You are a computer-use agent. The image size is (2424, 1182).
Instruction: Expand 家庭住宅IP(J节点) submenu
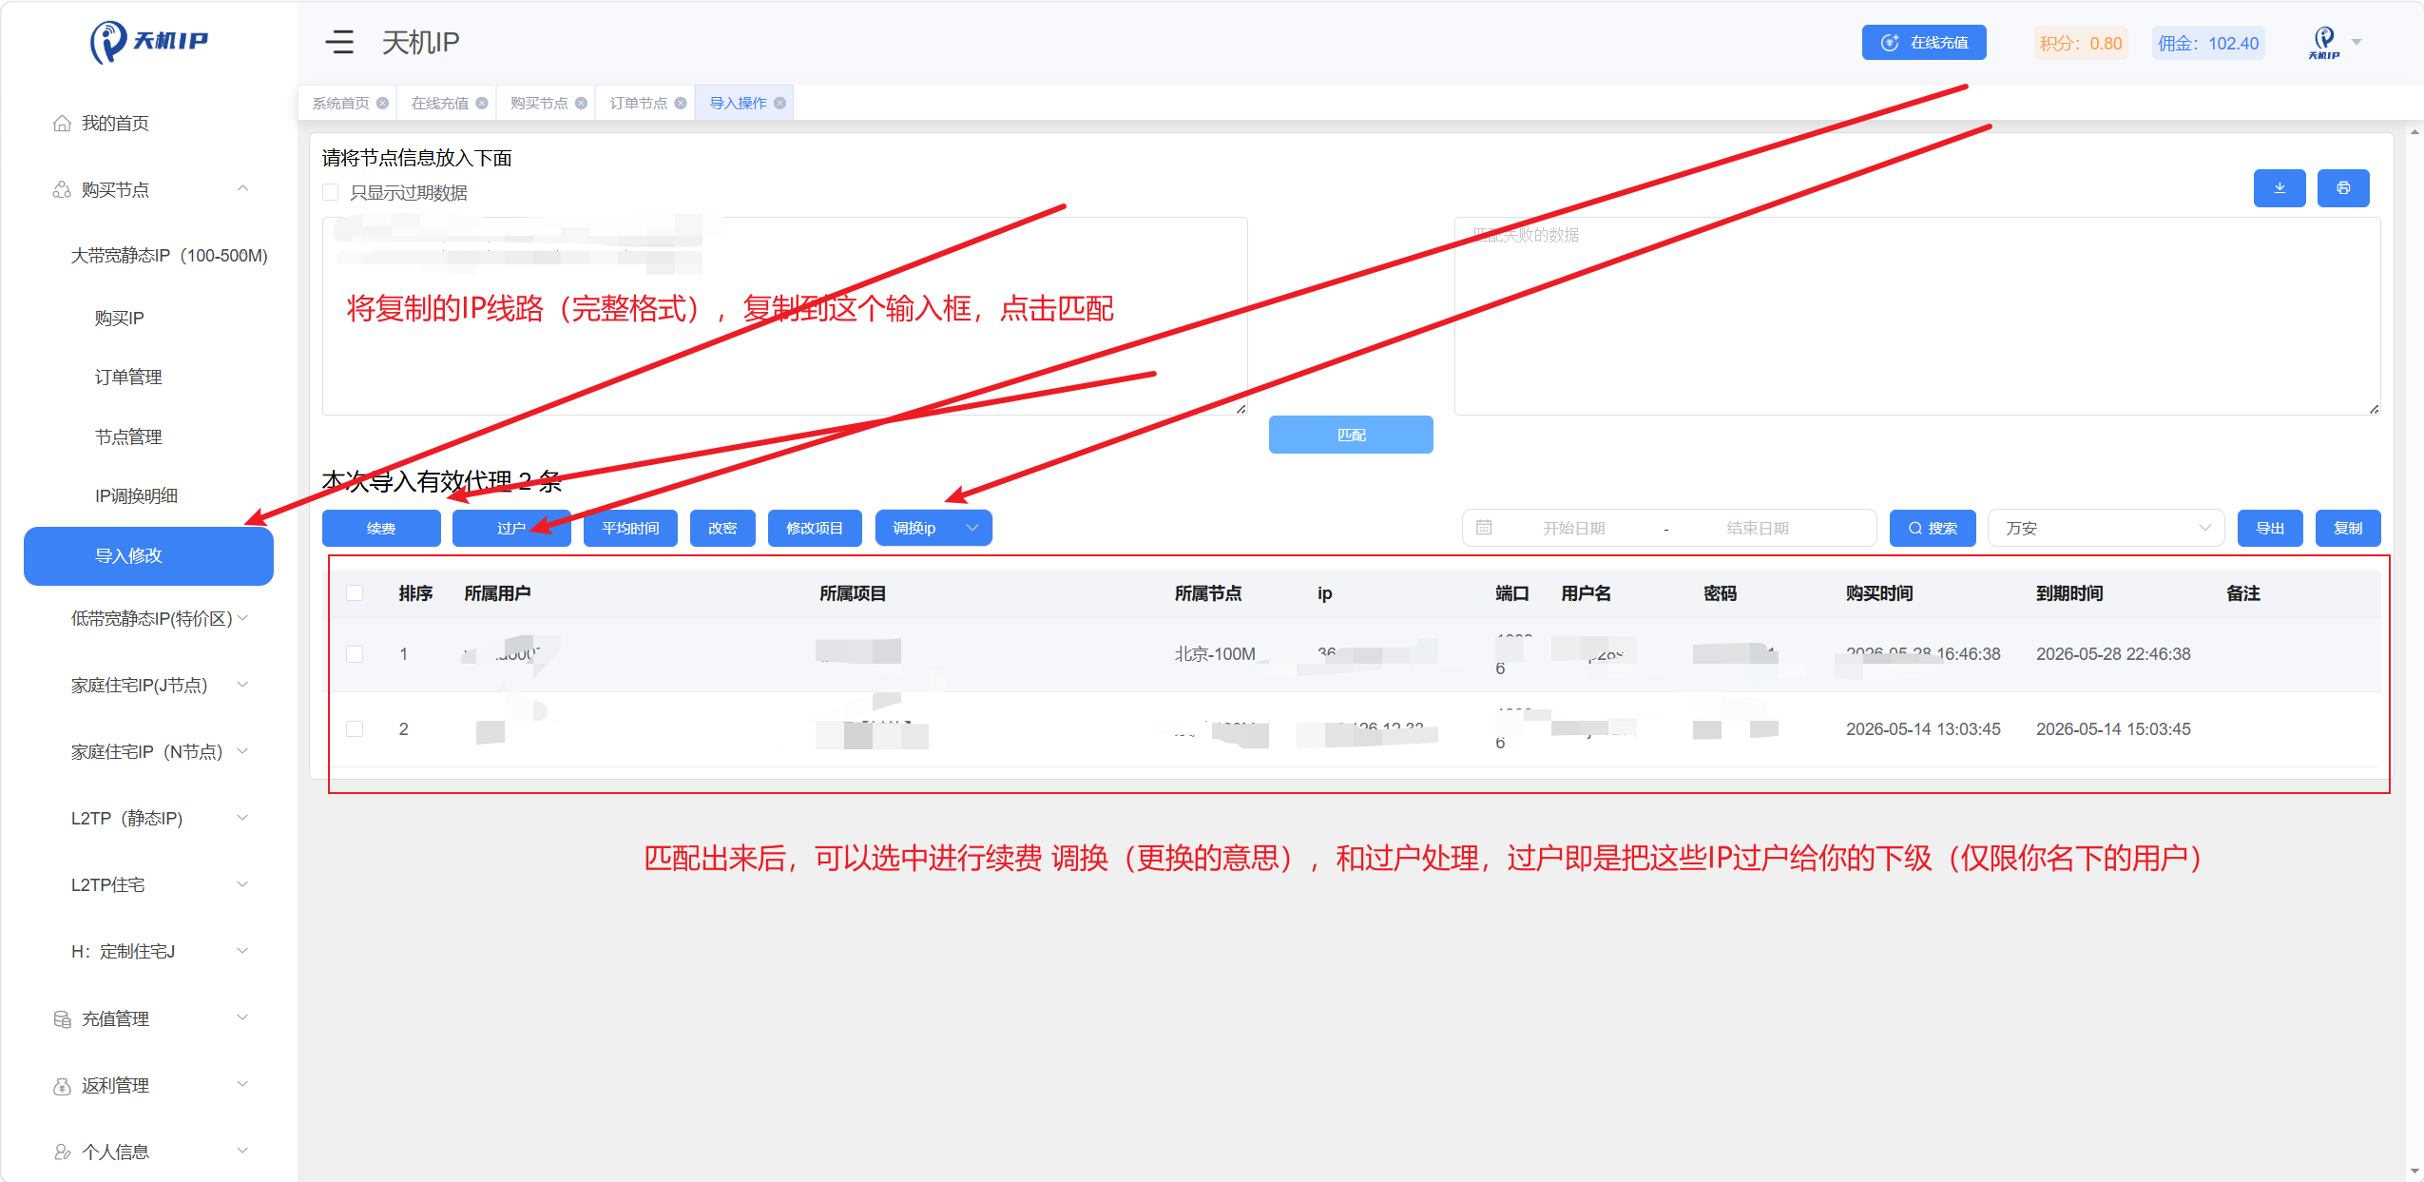click(x=243, y=686)
